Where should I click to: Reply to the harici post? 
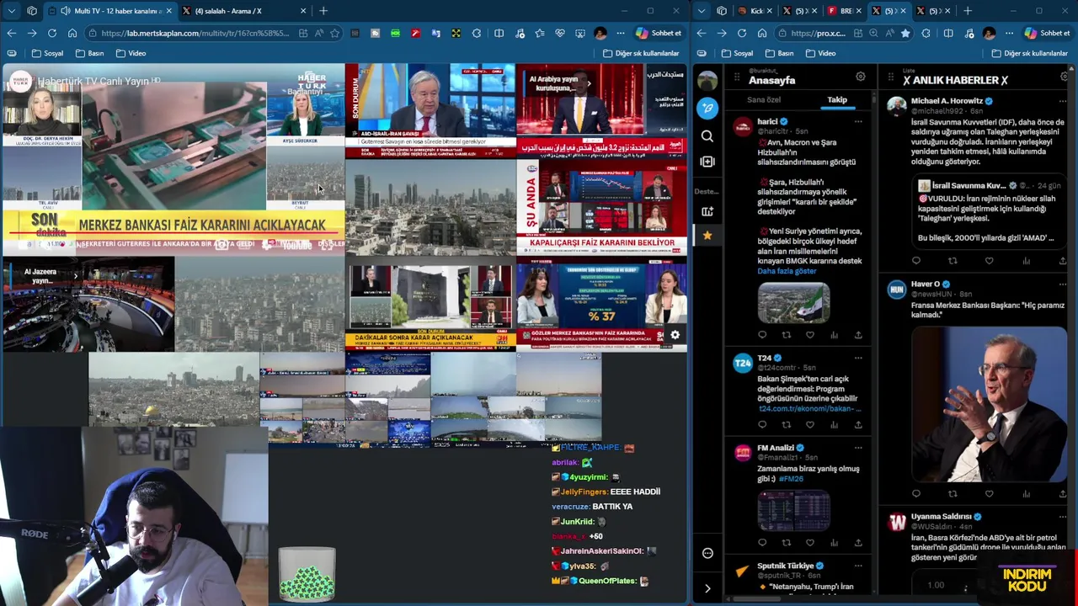click(x=762, y=335)
